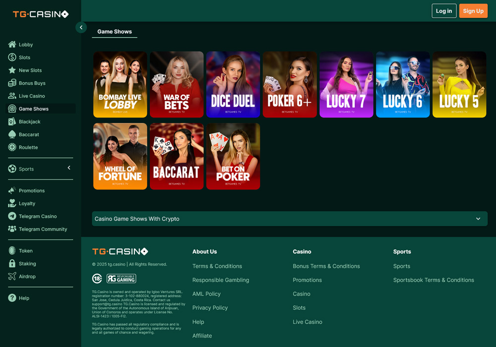Expand Casino Game Shows With Crypto section
Screen dimensions: 496x347
pos(478,219)
